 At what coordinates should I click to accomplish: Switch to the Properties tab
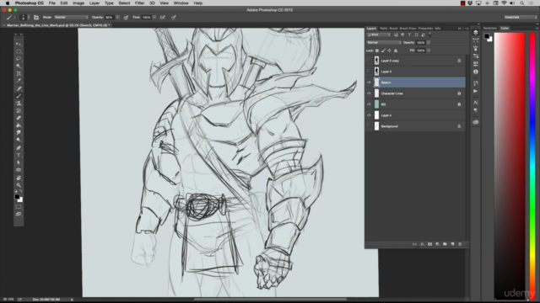(x=425, y=28)
